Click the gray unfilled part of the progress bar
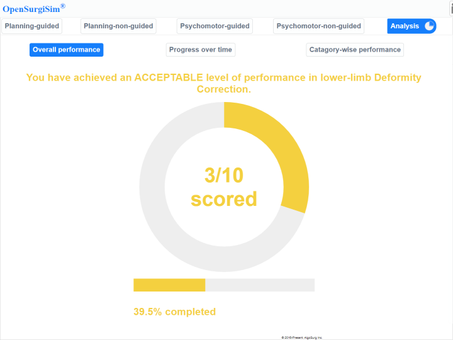The width and height of the screenshot is (453, 340). (x=259, y=285)
